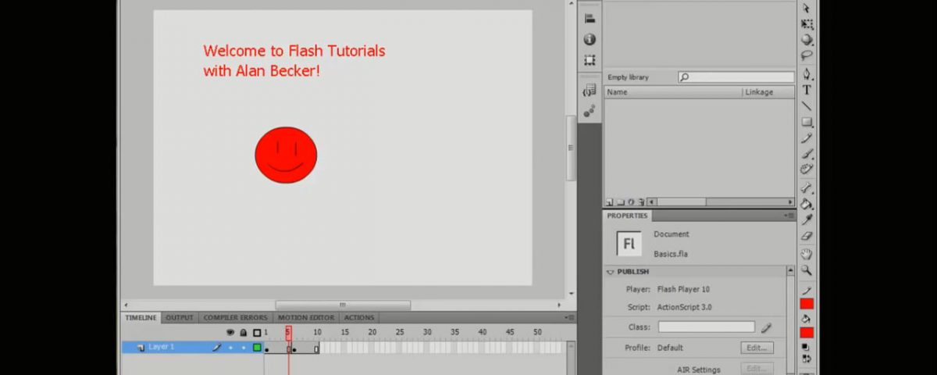Click the keyframe at frame 1
937x375 pixels.
pos(267,348)
